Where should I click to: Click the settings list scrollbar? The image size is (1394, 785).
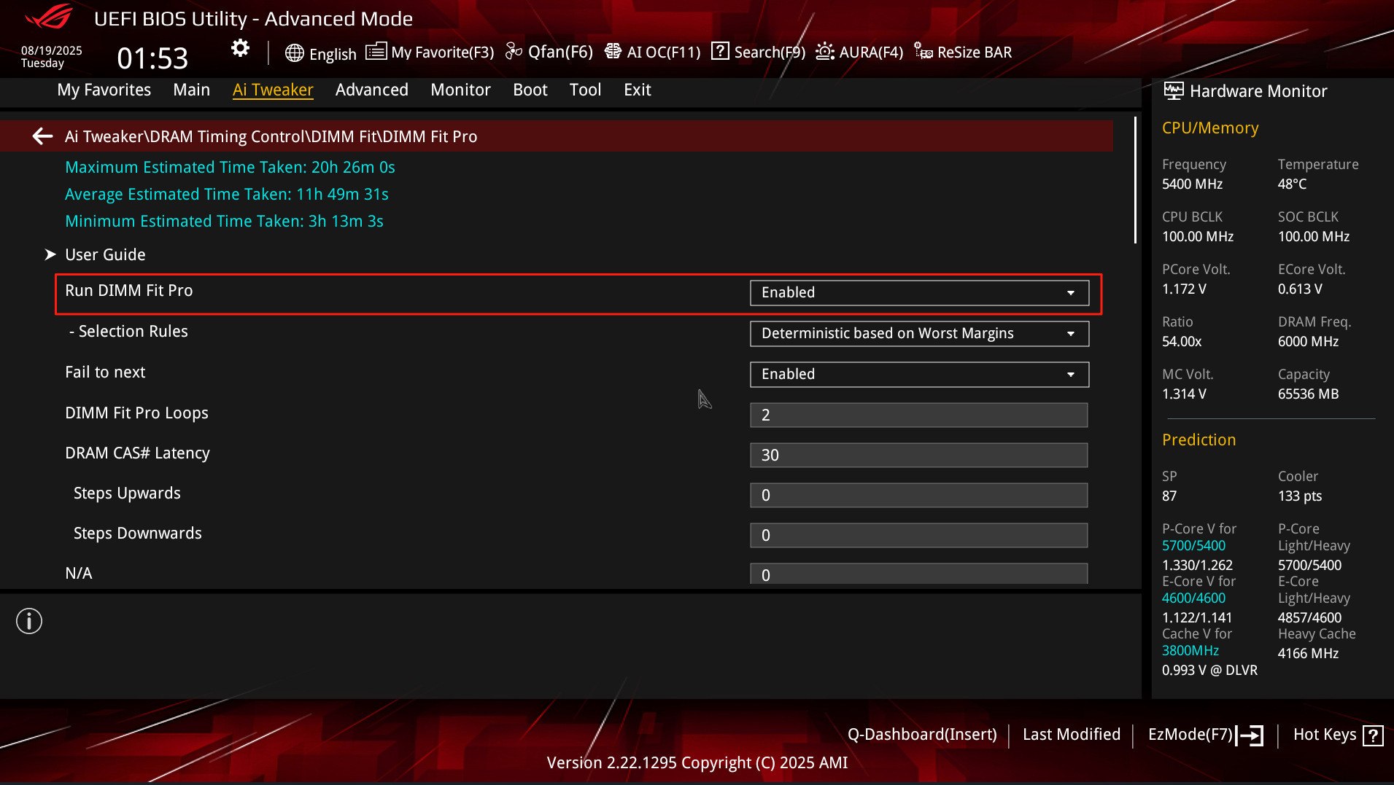[1135, 180]
